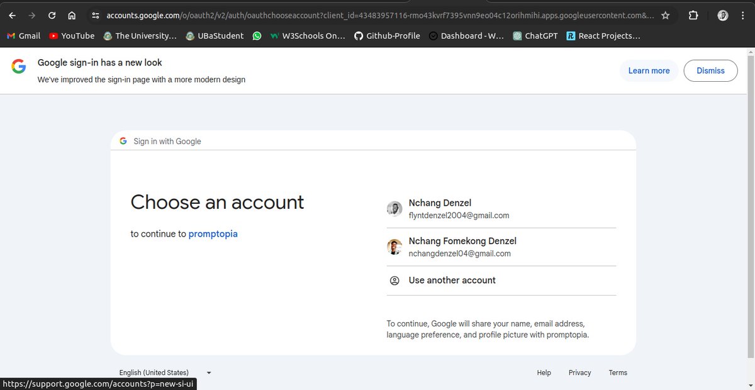Image resolution: width=755 pixels, height=390 pixels.
Task: Launch the WhatsApp bookmark
Action: 257,36
